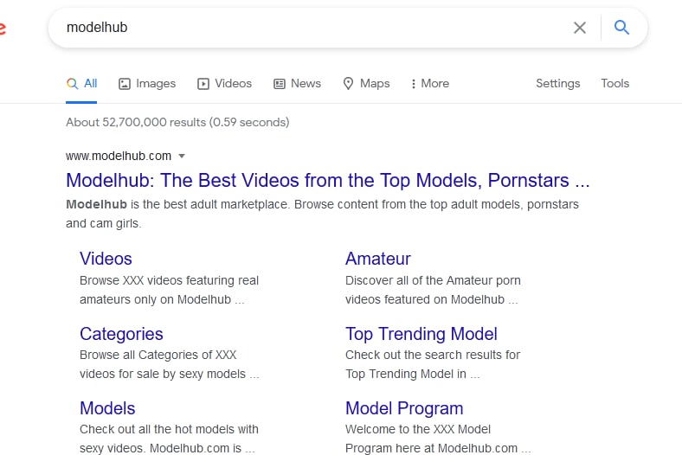Expand the dropdown arrow next to www.modelhub.com
682x455 pixels.
(x=182, y=156)
